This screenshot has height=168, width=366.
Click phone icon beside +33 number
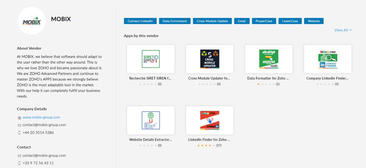[x=20, y=163]
